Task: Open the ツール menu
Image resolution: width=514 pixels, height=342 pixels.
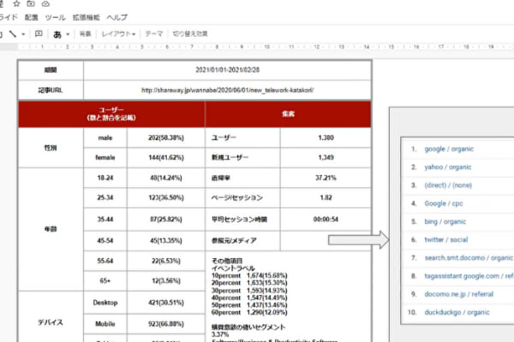Action: coord(55,17)
